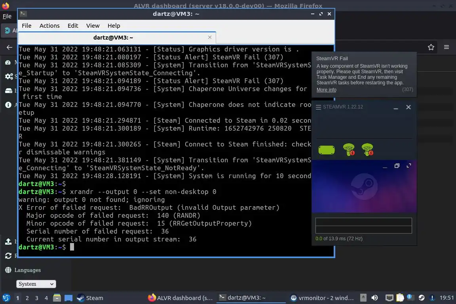
Task: Open the terminal File menu
Action: (27, 26)
